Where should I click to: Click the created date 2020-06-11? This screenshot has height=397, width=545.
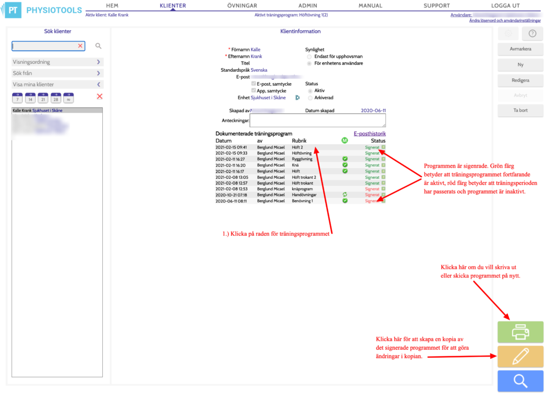click(373, 111)
